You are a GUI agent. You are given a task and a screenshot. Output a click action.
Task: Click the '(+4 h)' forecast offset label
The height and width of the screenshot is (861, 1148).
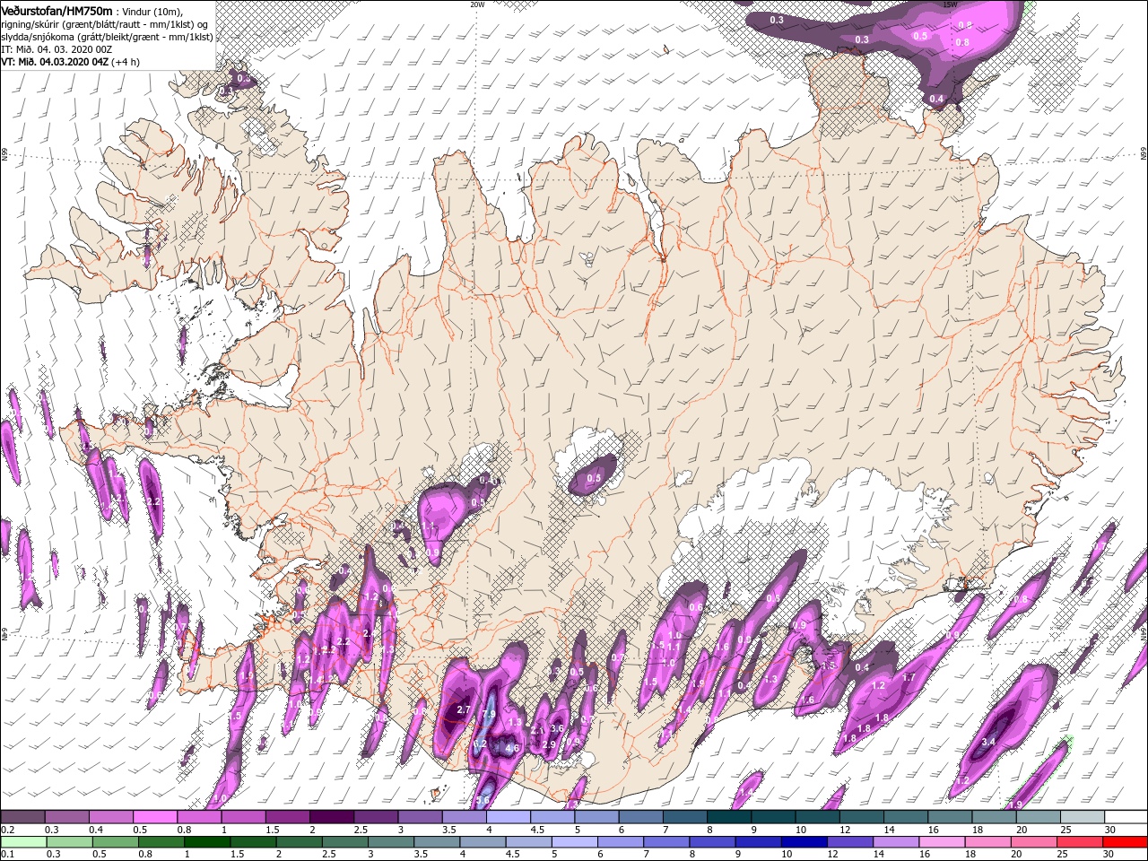click(x=126, y=62)
